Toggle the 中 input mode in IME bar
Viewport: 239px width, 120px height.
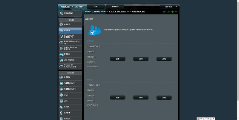click(x=201, y=119)
